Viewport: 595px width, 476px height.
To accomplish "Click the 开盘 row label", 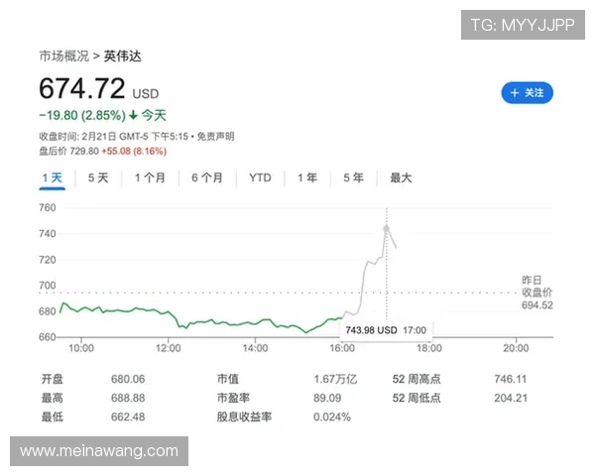I will tap(53, 379).
